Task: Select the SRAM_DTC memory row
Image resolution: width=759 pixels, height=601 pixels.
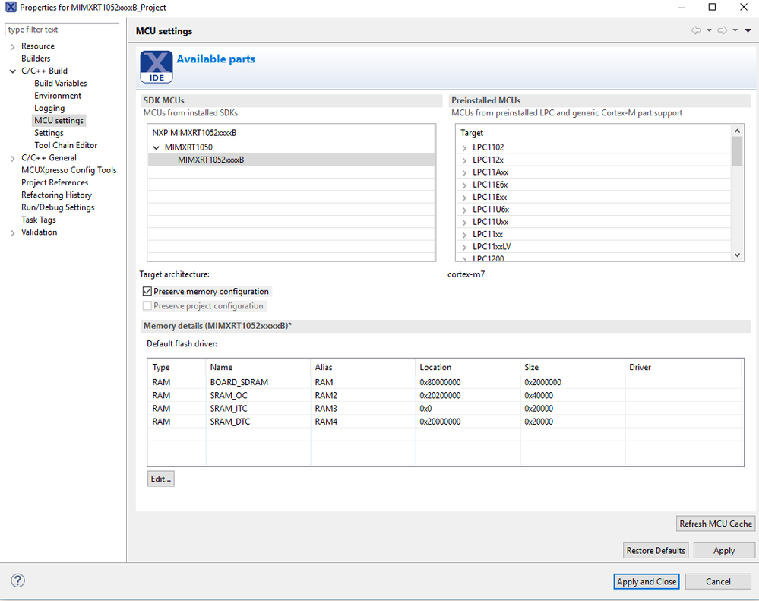Action: point(445,422)
